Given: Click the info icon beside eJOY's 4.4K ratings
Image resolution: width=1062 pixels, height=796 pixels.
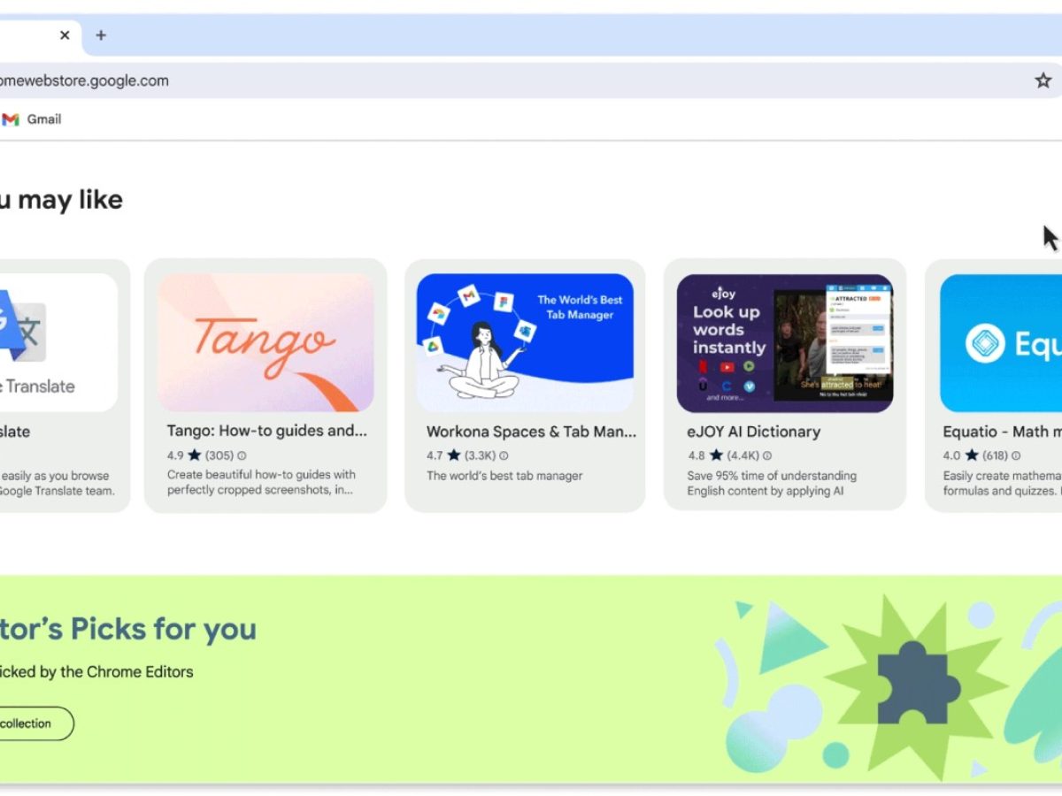Looking at the screenshot, I should click(767, 456).
